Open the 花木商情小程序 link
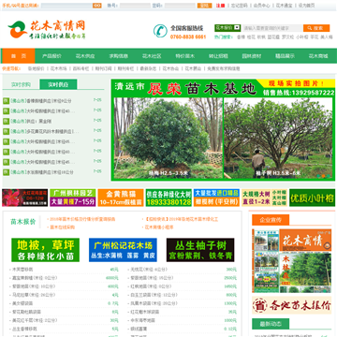 (x=159, y=227)
